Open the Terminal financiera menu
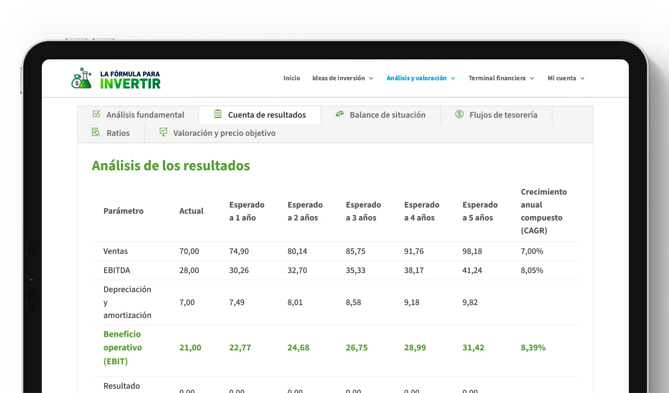 (x=502, y=78)
